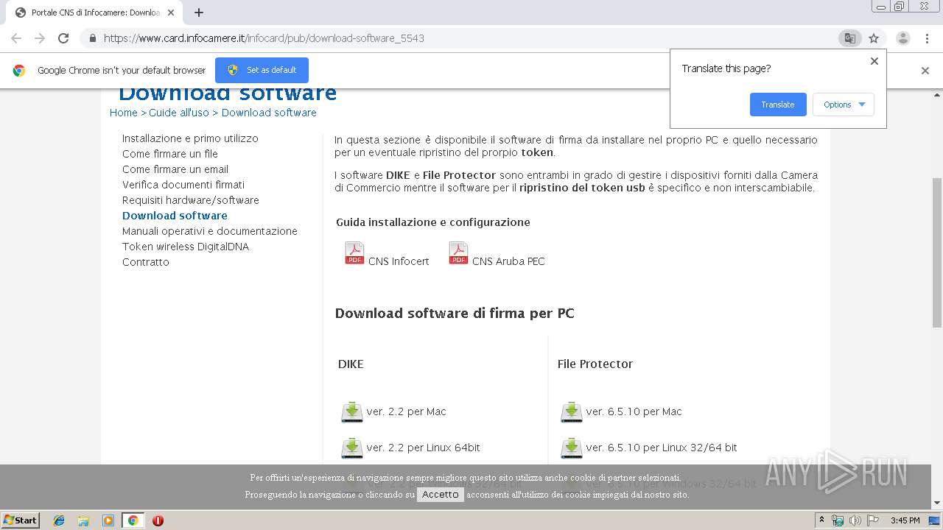
Task: Open the Action Center flag tray icon
Action: (x=873, y=520)
